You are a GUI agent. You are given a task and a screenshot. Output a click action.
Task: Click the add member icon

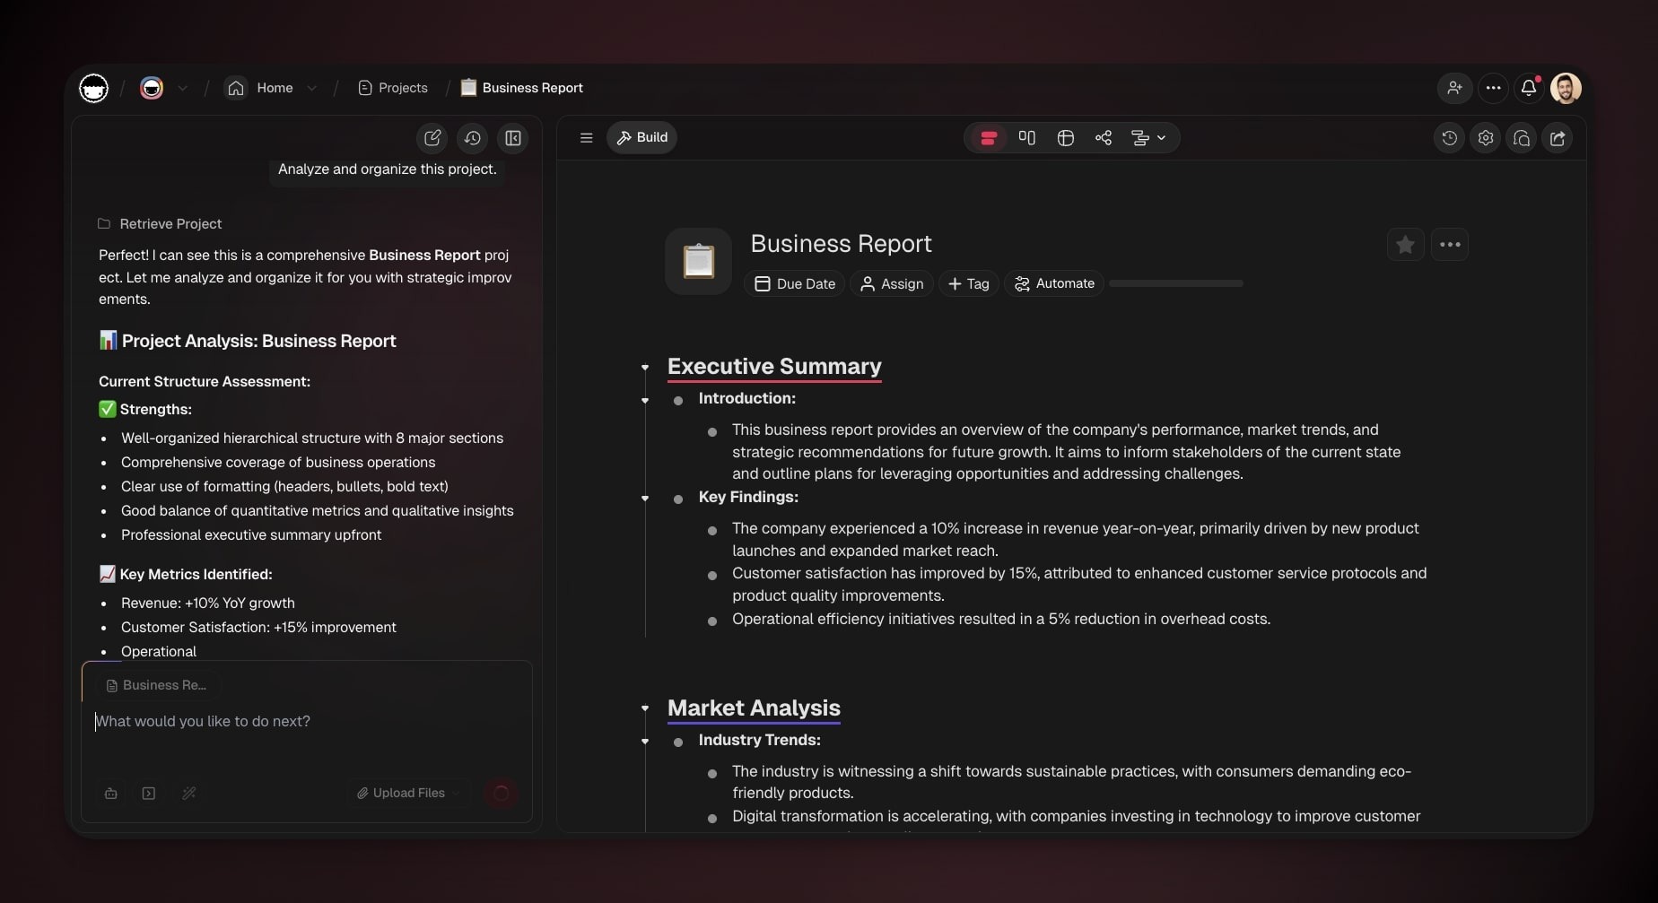point(1454,88)
